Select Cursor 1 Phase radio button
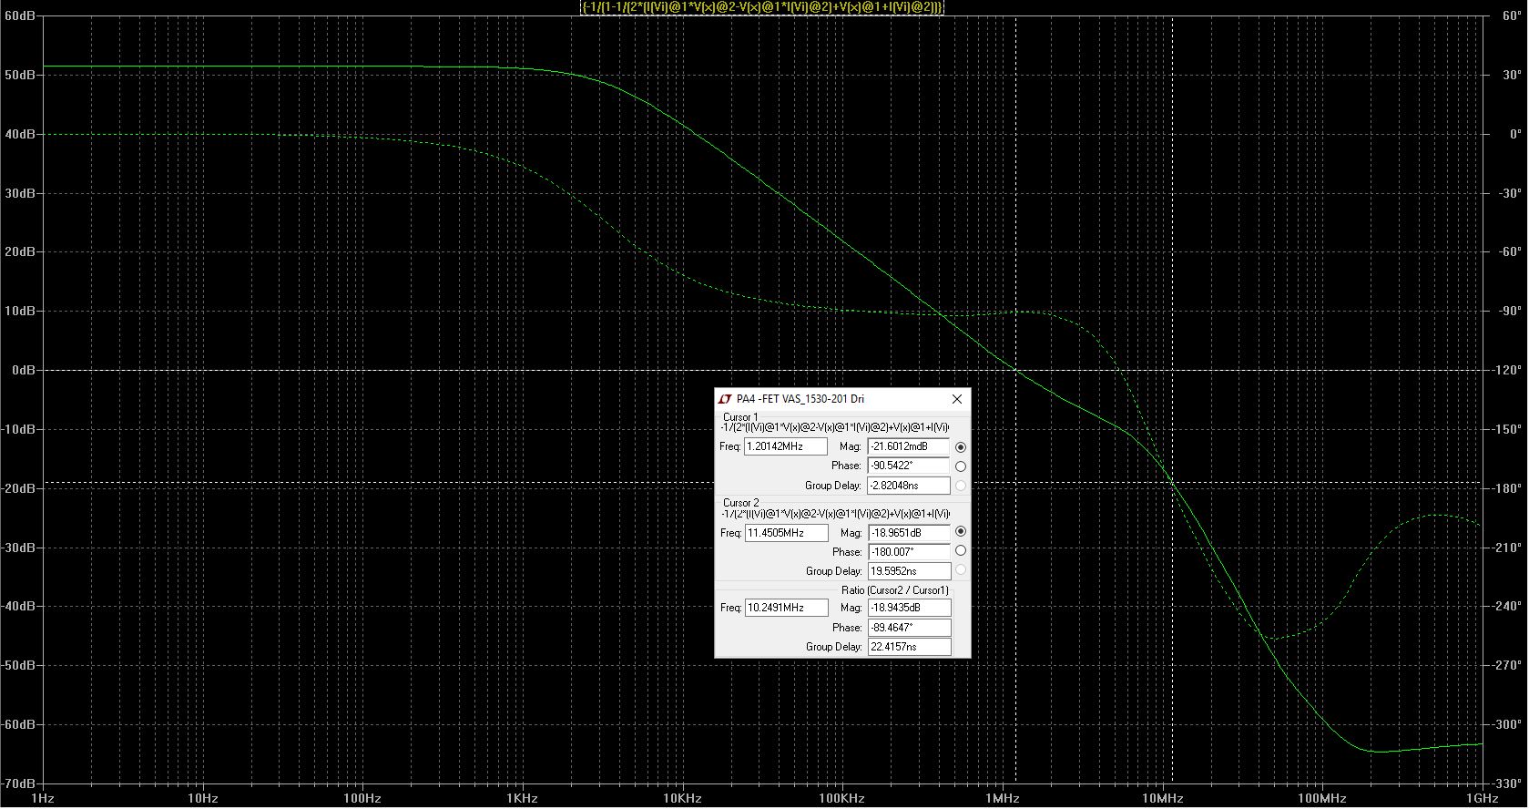This screenshot has height=809, width=1529. (x=961, y=466)
